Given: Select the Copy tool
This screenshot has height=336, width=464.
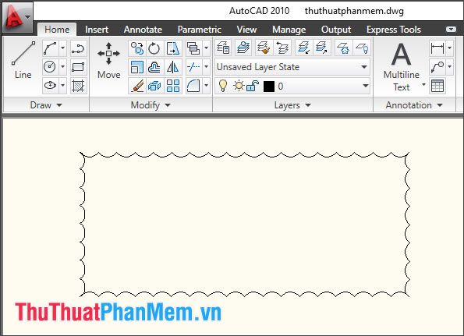Looking at the screenshot, I should [137, 48].
